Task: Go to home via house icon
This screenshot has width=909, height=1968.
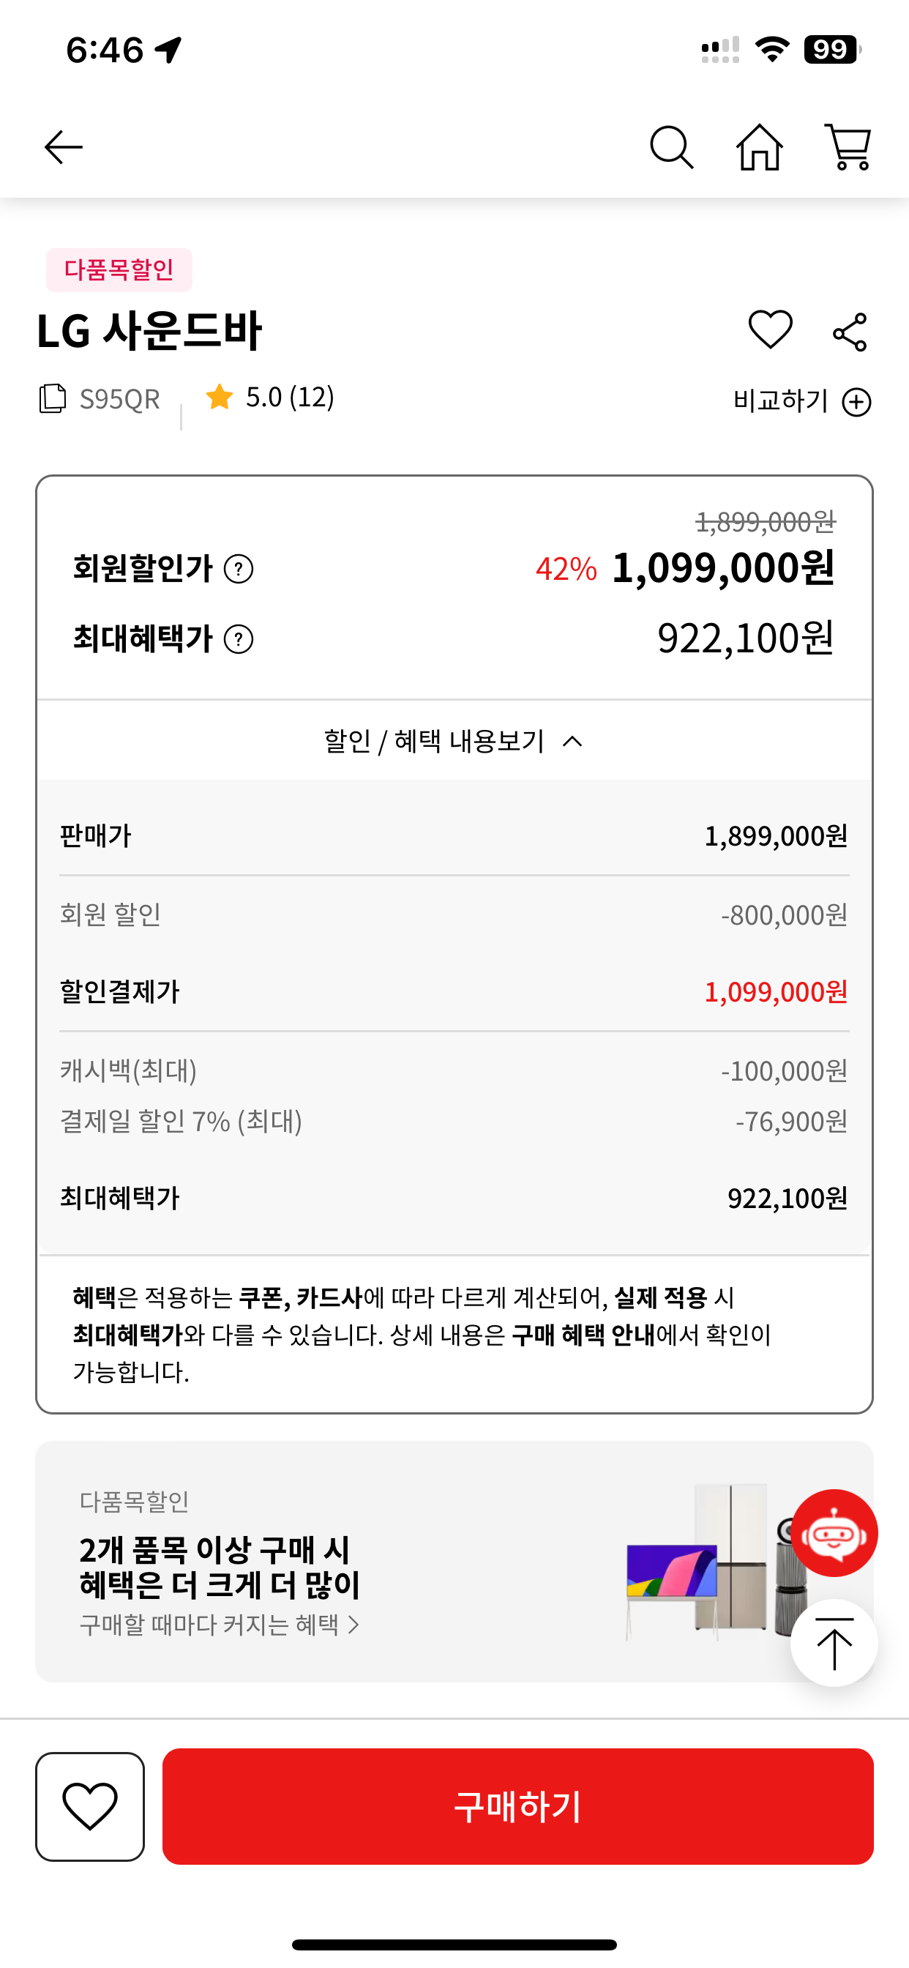Action: coord(759,146)
